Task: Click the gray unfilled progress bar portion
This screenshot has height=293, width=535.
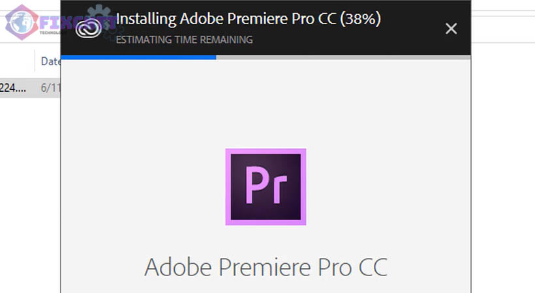Action: [x=343, y=57]
